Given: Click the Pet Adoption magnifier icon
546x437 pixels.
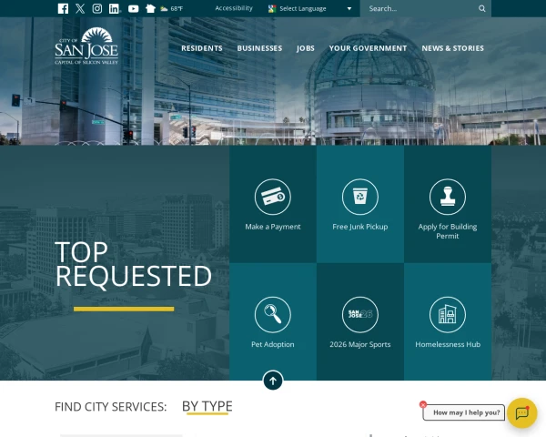Looking at the screenshot, I should 273,315.
